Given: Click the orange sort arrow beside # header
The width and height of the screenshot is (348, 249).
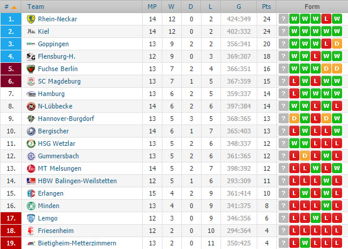Looking at the screenshot, I should point(14,7).
